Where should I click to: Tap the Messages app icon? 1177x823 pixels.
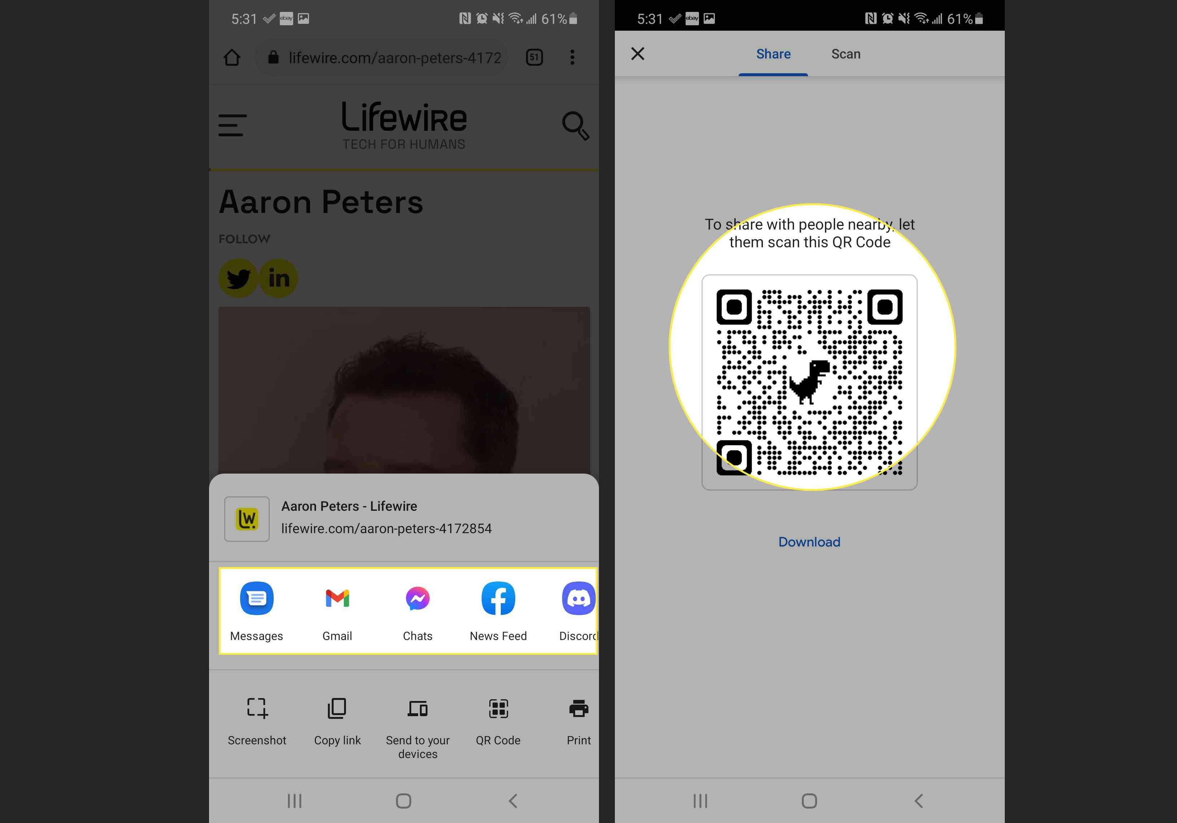tap(256, 597)
